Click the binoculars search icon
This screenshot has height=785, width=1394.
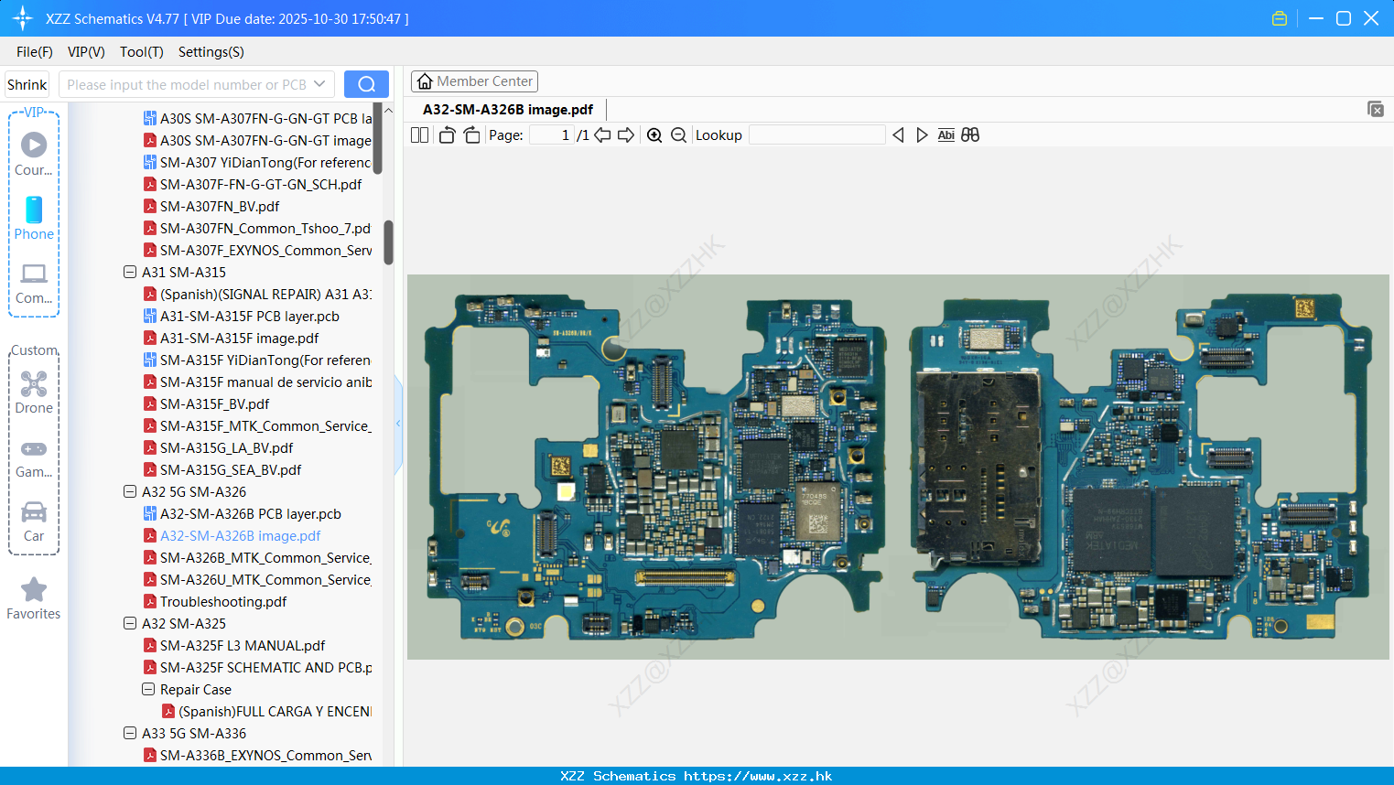970,134
